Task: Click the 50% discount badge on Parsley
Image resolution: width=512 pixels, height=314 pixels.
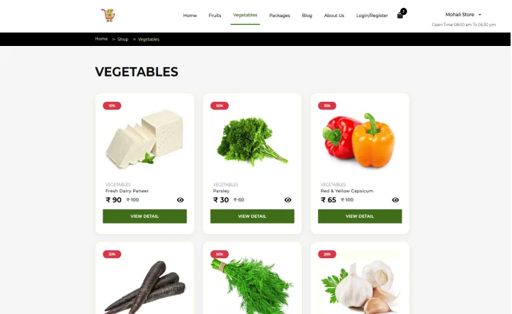Action: point(220,105)
